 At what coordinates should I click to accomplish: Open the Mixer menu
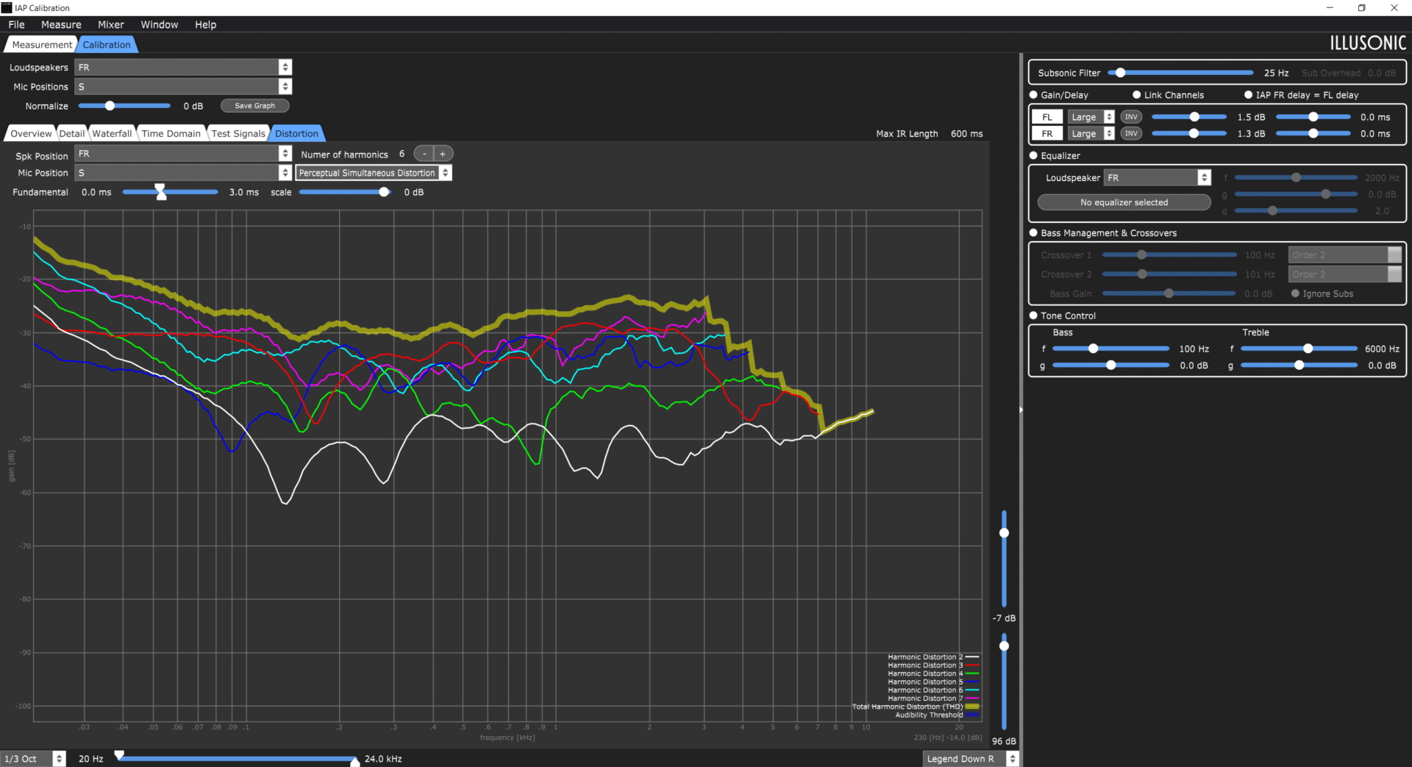tap(111, 24)
